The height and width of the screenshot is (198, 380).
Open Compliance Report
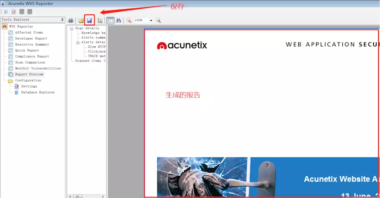(x=32, y=56)
